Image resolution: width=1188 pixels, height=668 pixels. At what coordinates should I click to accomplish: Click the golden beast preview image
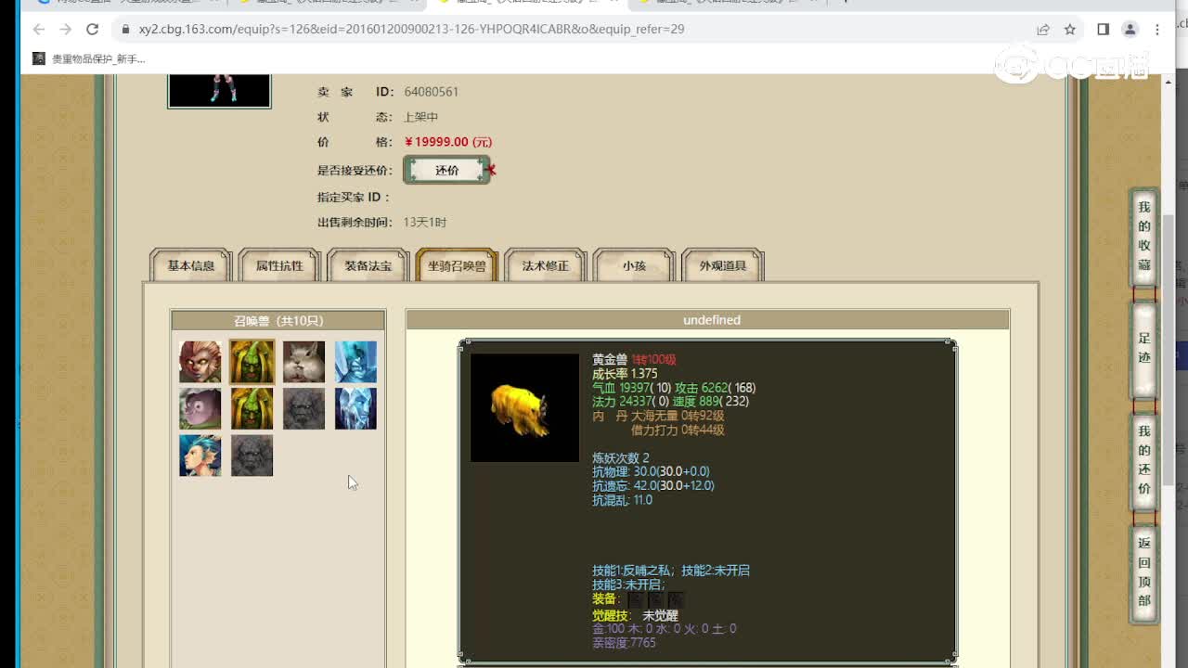point(524,407)
